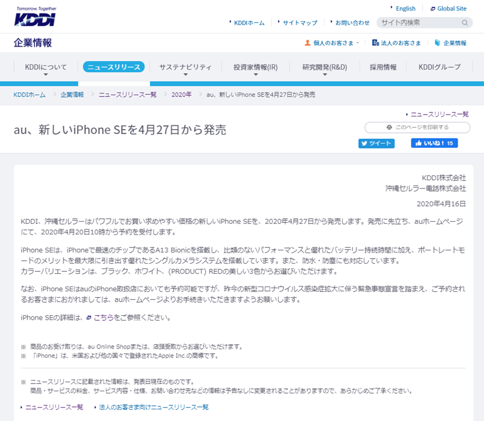
Task: Open the 個人のお客さま dropdown arrow
Action: click(x=358, y=43)
